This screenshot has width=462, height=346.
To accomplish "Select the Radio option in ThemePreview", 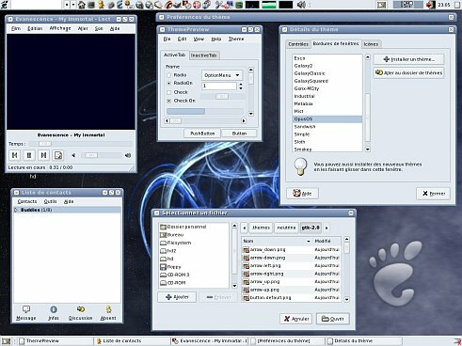I will click(x=169, y=75).
